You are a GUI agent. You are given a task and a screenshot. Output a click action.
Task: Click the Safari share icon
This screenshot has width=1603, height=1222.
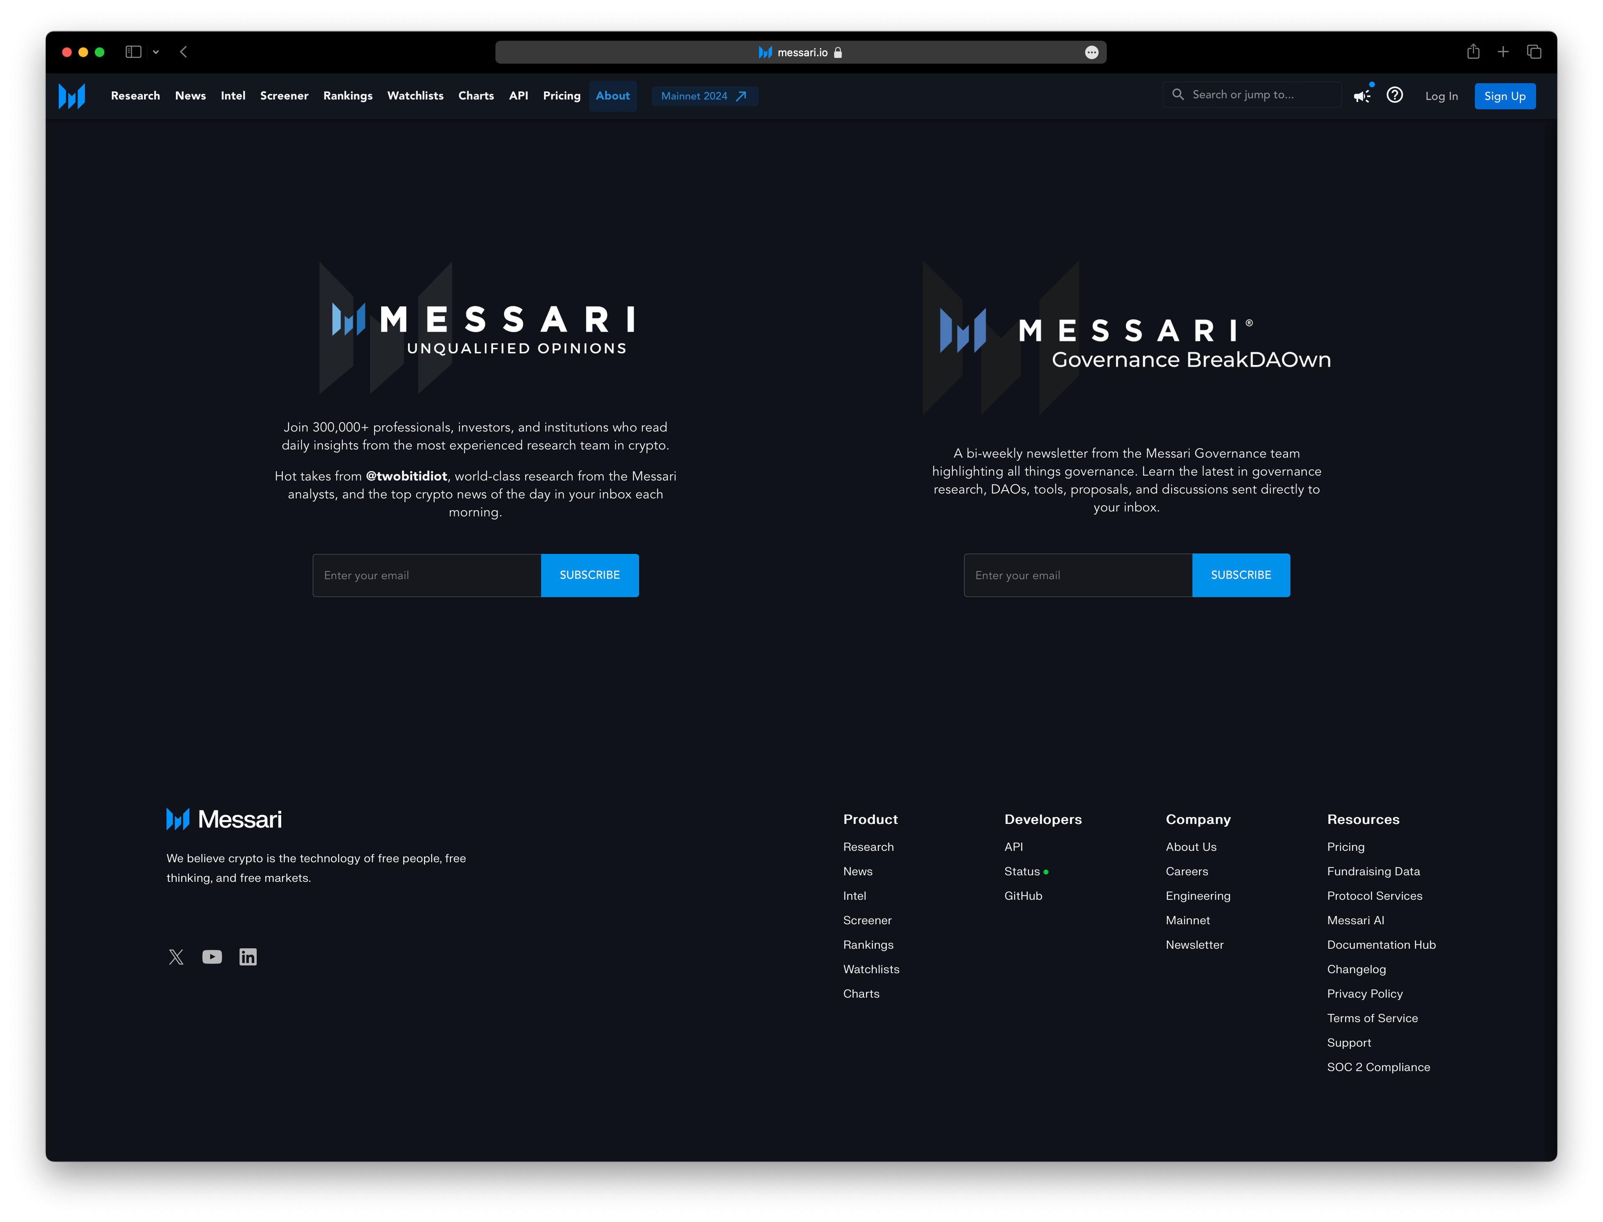1474,52
